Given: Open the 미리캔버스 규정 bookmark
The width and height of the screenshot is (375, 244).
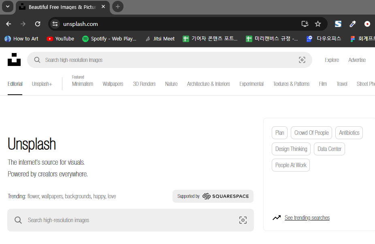Looking at the screenshot, I should tap(272, 39).
